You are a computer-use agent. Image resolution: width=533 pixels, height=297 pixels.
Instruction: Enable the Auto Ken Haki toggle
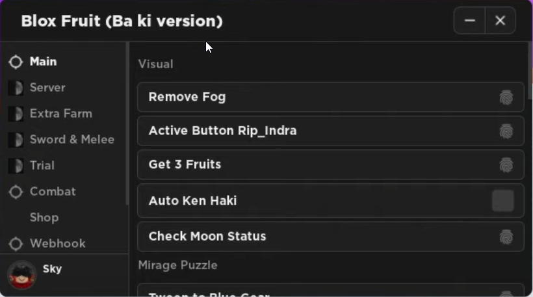pos(502,201)
